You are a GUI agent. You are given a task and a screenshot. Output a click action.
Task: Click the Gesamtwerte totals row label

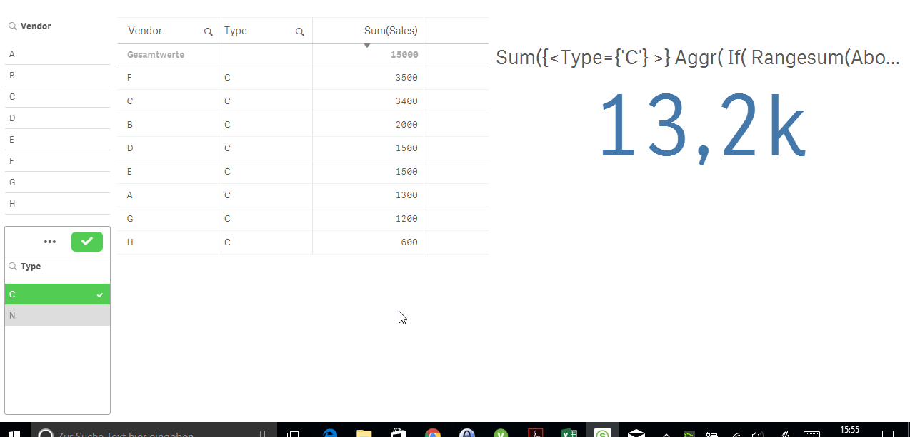pyautogui.click(x=156, y=55)
